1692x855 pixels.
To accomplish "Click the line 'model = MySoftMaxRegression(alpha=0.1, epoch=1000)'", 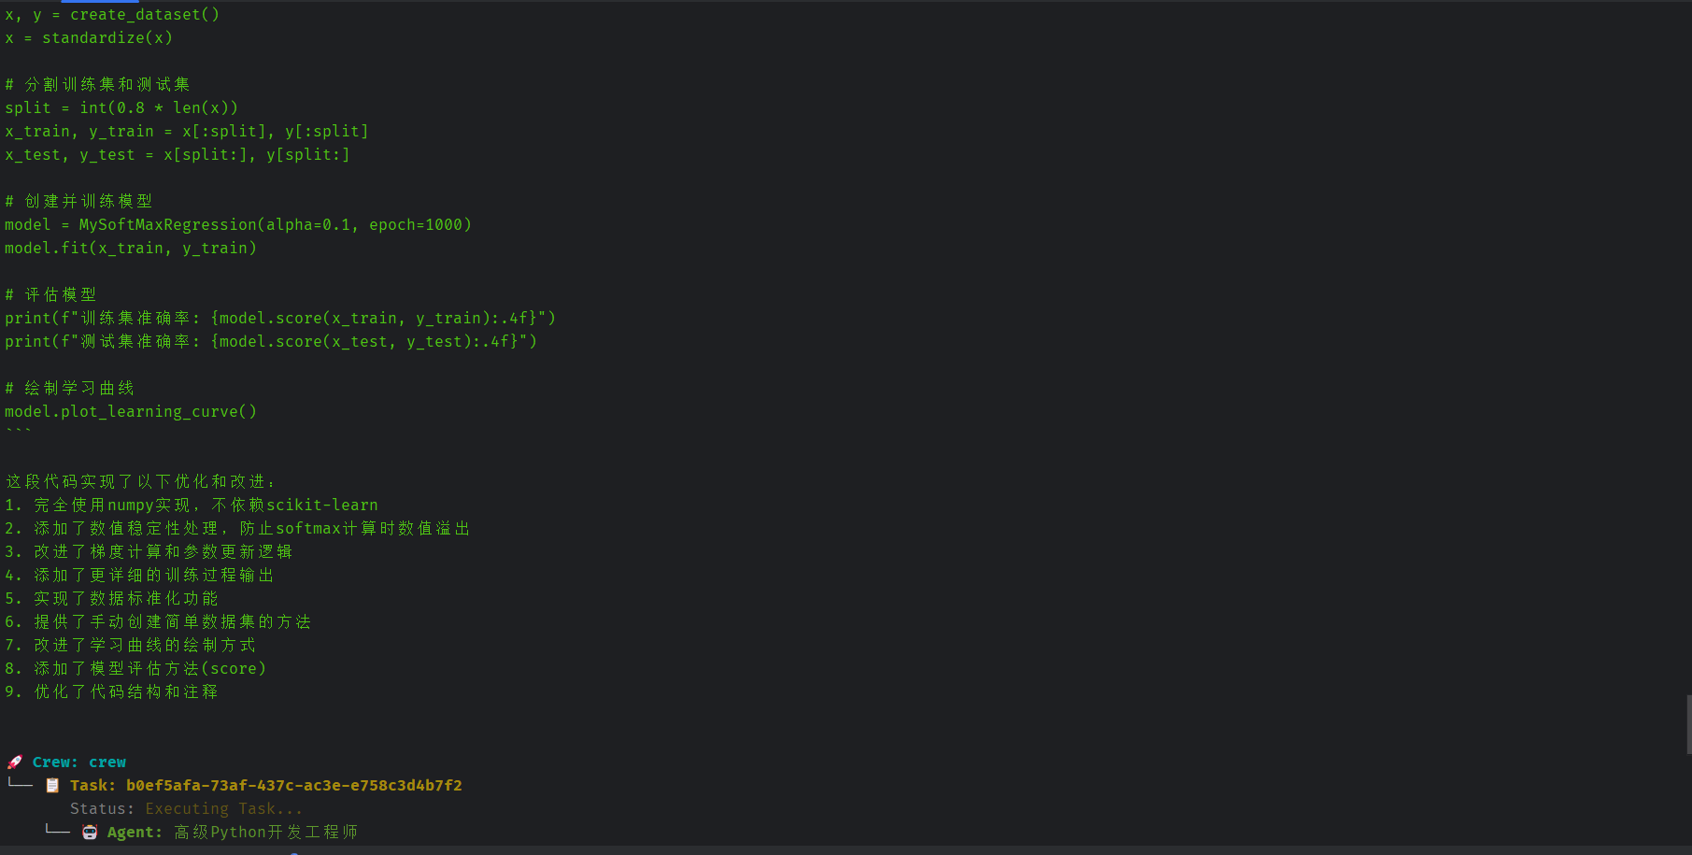I will click(x=238, y=225).
